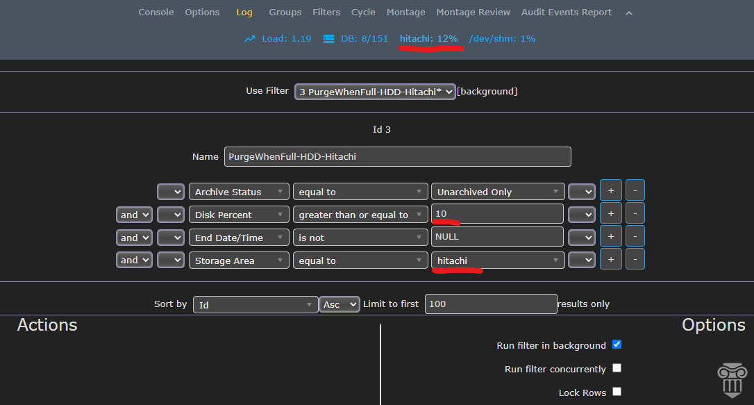Remove the Archive Status term
The width and height of the screenshot is (754, 405).
[635, 190]
